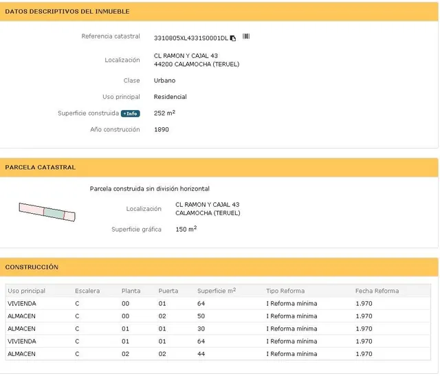This screenshot has width=440, height=376.
Task: Select the reference 3310805XL4331S0001DL
Action: [191, 38]
